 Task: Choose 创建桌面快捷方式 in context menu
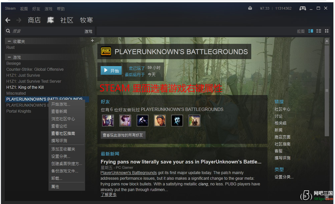67,163
